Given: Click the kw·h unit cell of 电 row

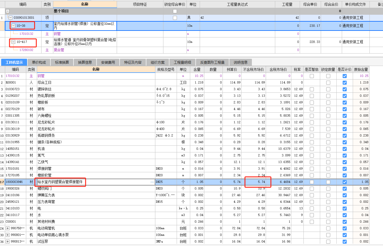Looking at the screenshot, I should pyautogui.click(x=183, y=209).
